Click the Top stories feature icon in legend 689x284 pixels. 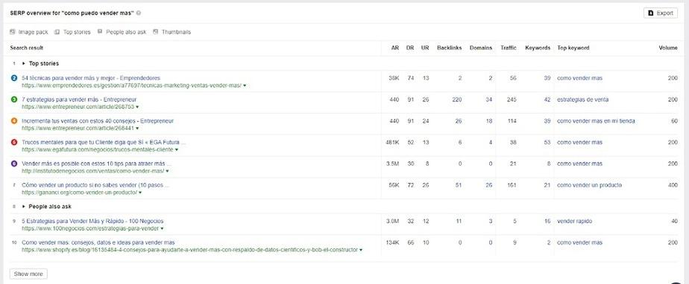click(57, 32)
